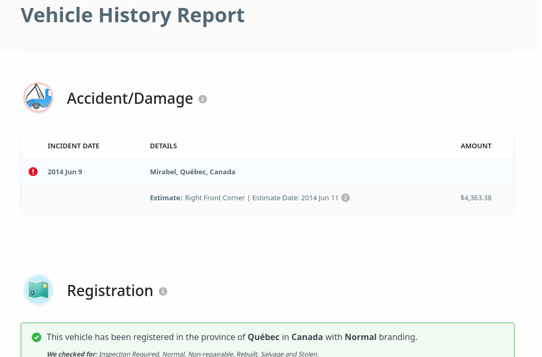The width and height of the screenshot is (542, 357).
Task: Click the DETAILS column header
Action: click(x=163, y=146)
